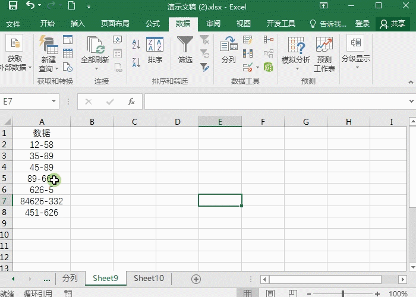Click the Name Box showing E7

25,102
